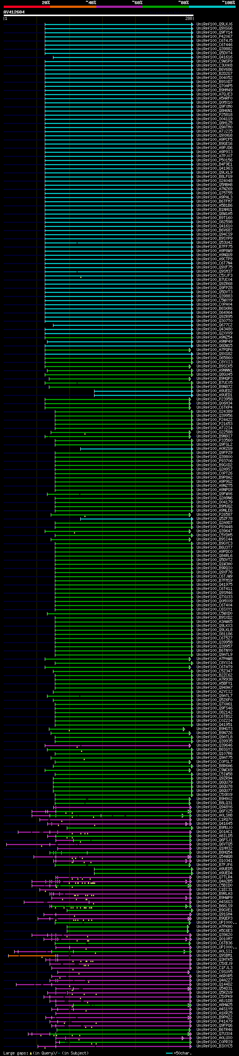Select the UniRef100_Q7TLR4 label

(214, 877)
